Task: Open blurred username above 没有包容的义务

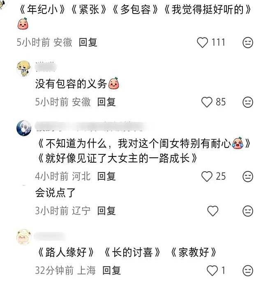Action: [46, 67]
